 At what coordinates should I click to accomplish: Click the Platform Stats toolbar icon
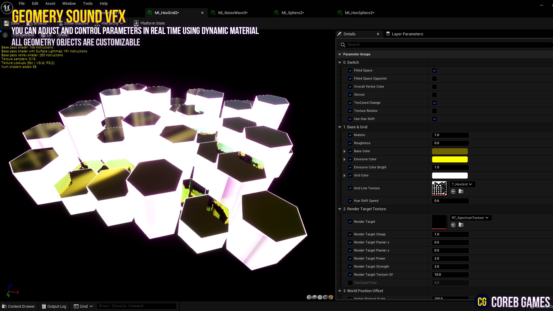(x=136, y=23)
